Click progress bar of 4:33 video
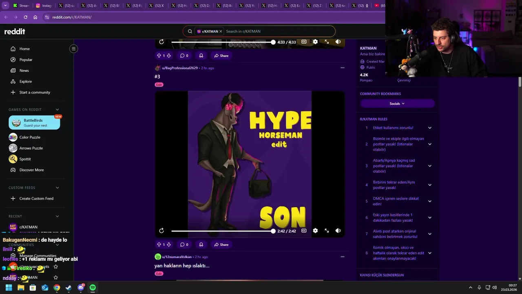 222,42
